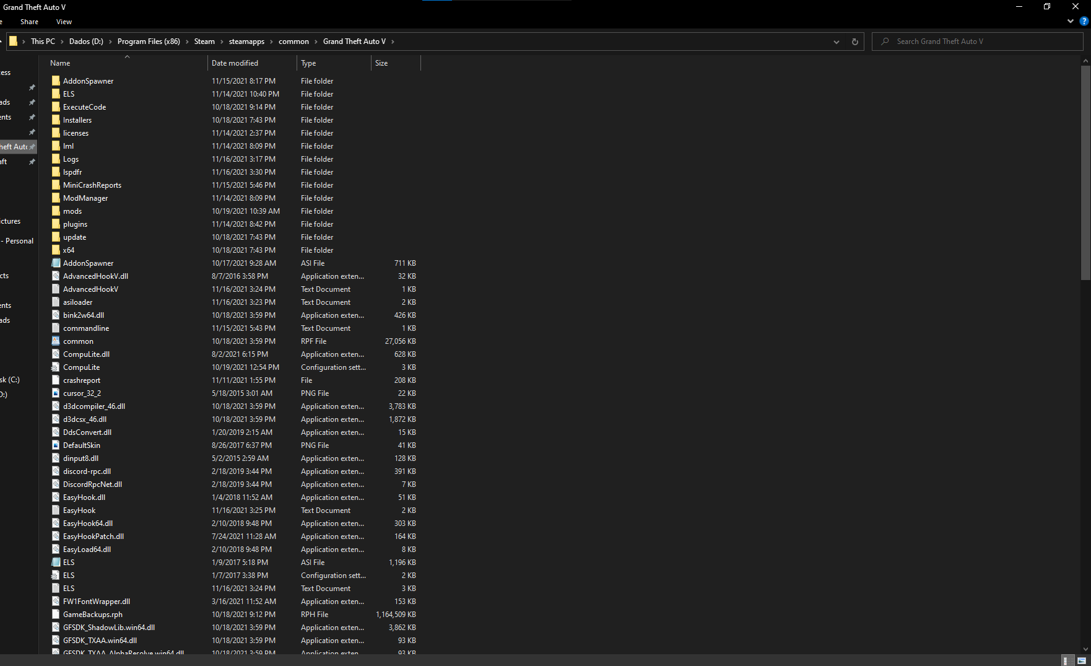
Task: Select the pinned Grand Theft Auto folder in sidebar
Action: pyautogui.click(x=18, y=147)
